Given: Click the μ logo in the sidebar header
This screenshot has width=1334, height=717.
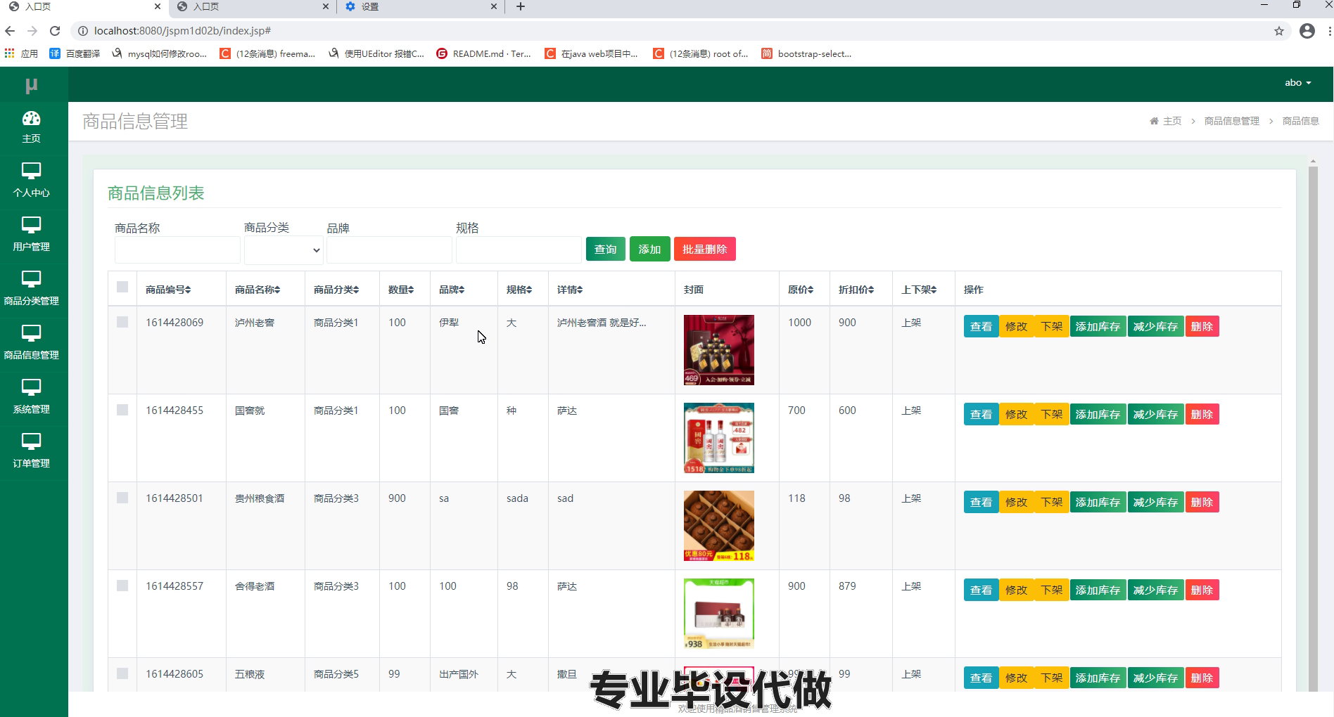Looking at the screenshot, I should click(31, 85).
